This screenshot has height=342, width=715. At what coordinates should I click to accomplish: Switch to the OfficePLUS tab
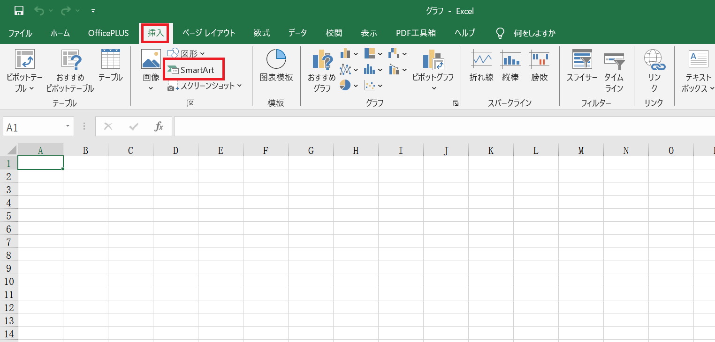click(x=108, y=33)
